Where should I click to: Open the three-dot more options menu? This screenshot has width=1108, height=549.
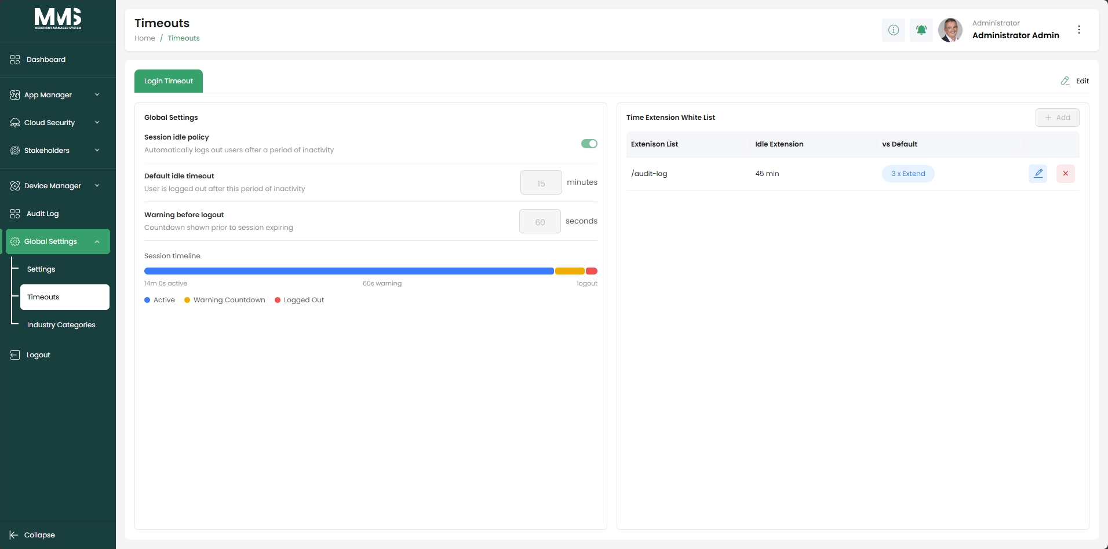pos(1079,30)
